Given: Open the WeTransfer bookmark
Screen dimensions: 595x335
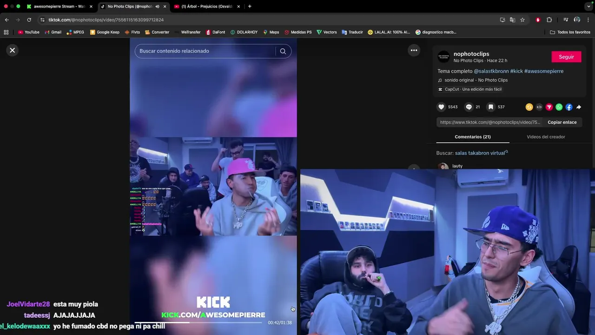Looking at the screenshot, I should tap(187, 32).
